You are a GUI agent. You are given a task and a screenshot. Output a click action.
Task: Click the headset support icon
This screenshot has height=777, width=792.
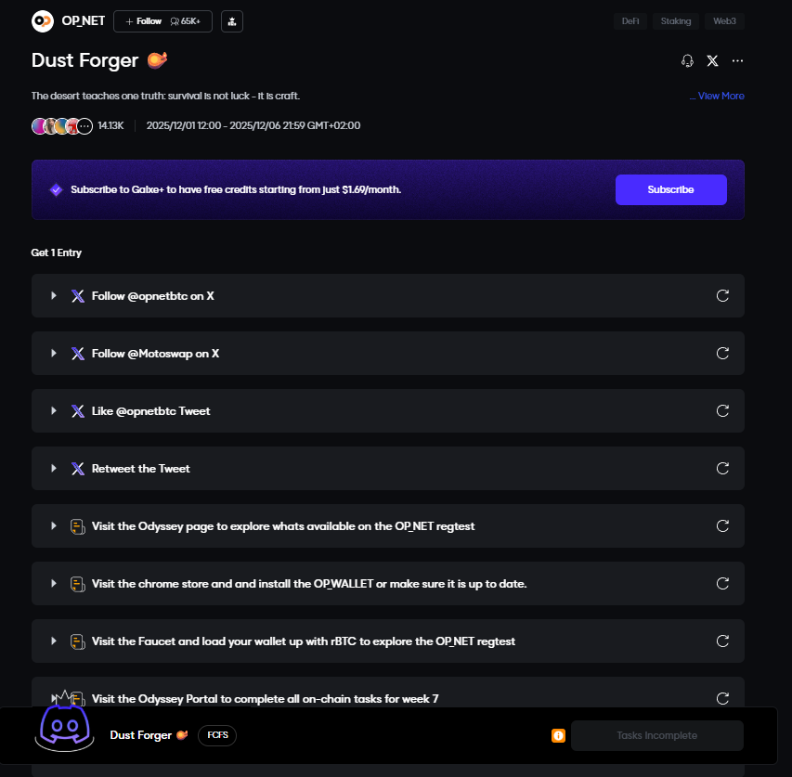coord(687,61)
